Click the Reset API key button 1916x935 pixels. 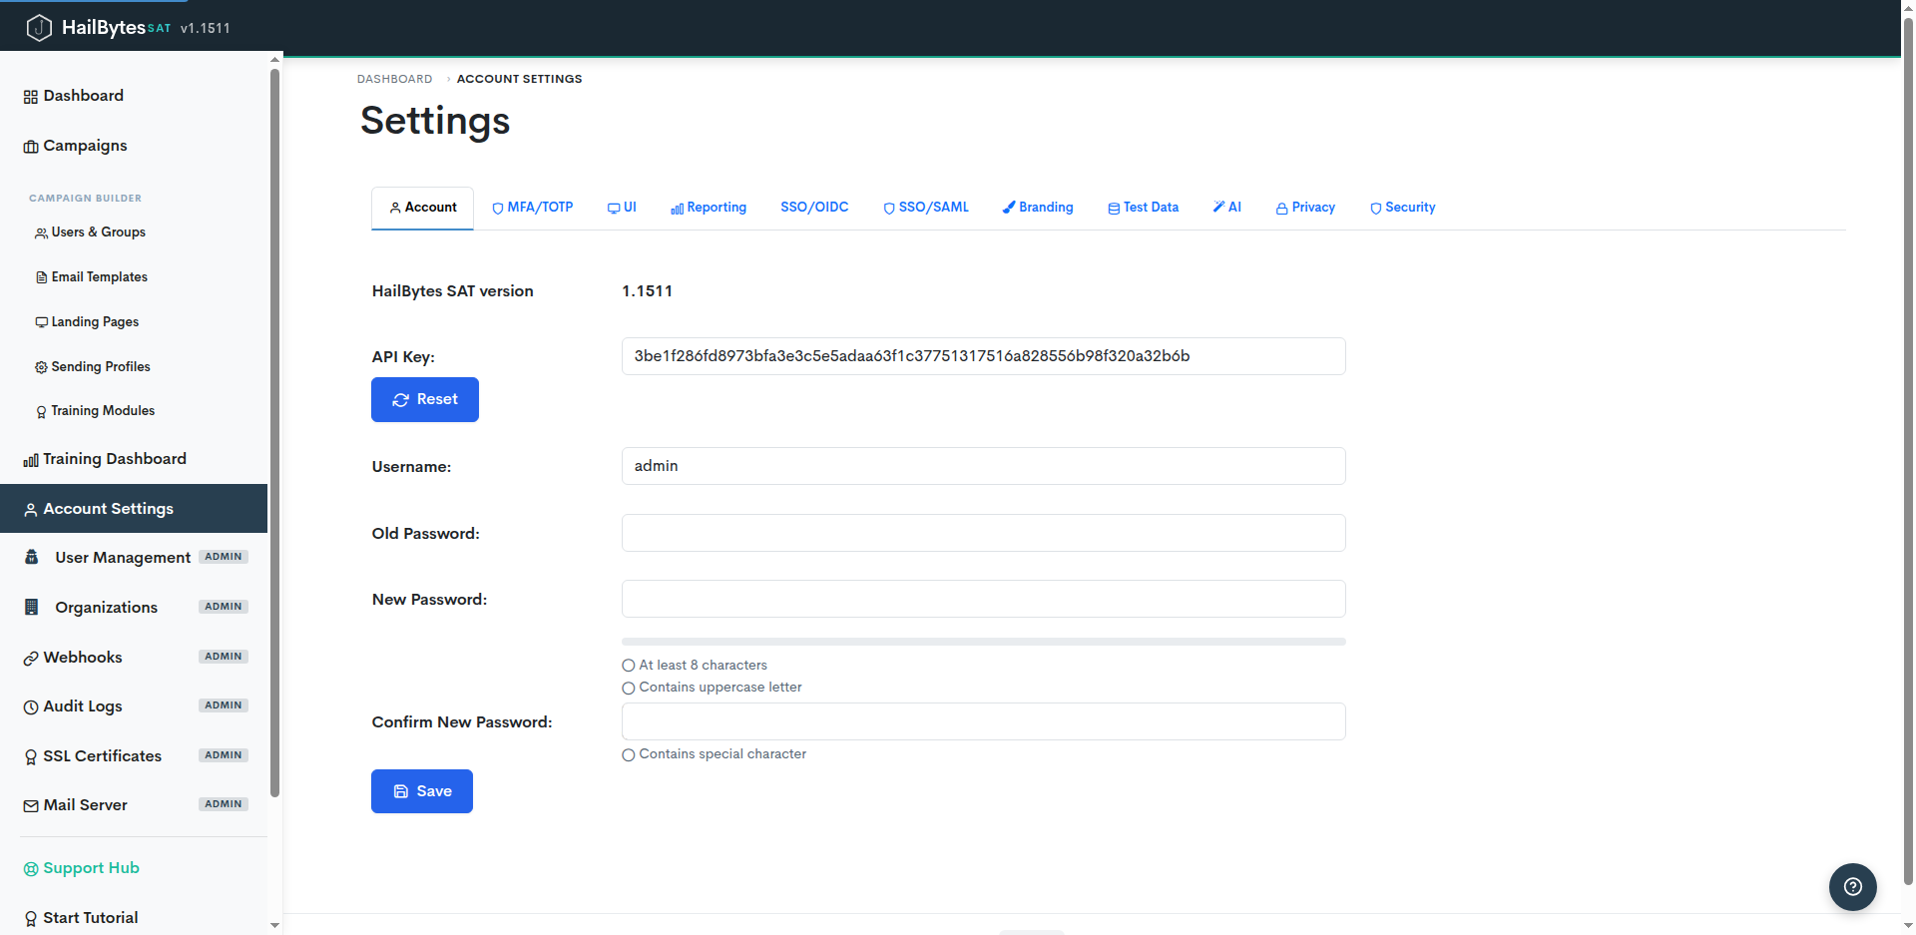pyautogui.click(x=425, y=399)
